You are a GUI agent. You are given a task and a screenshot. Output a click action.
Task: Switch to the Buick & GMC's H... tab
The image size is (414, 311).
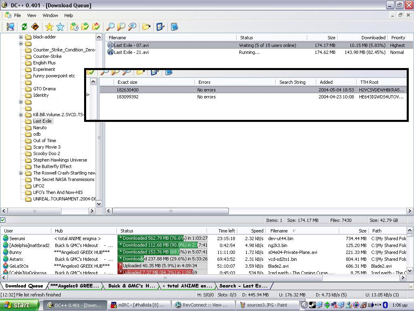(x=131, y=285)
